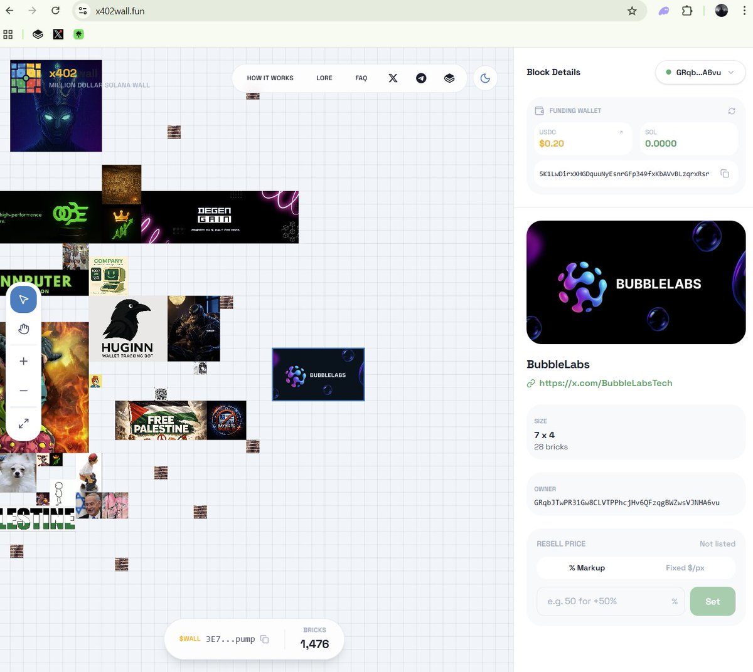Open the purple extension icon in toolbar
Image resolution: width=753 pixels, height=672 pixels.
click(664, 11)
